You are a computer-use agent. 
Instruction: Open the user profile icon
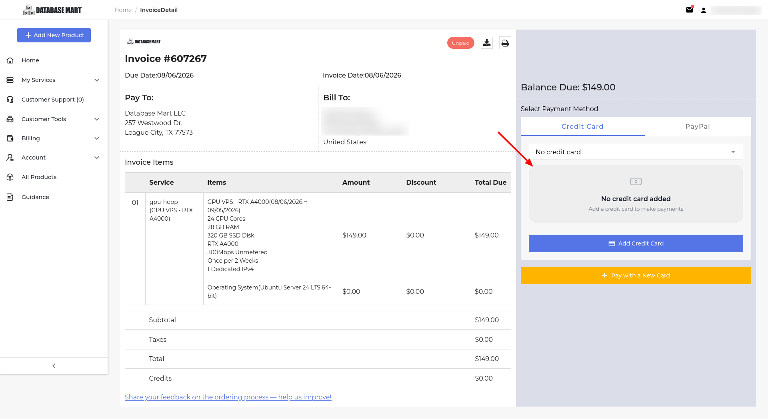pyautogui.click(x=704, y=10)
